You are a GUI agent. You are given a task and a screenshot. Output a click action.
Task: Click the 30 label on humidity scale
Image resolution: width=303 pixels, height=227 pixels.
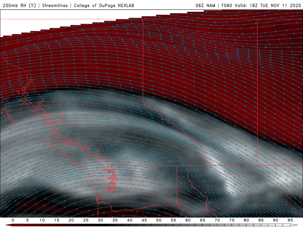(100, 220)
